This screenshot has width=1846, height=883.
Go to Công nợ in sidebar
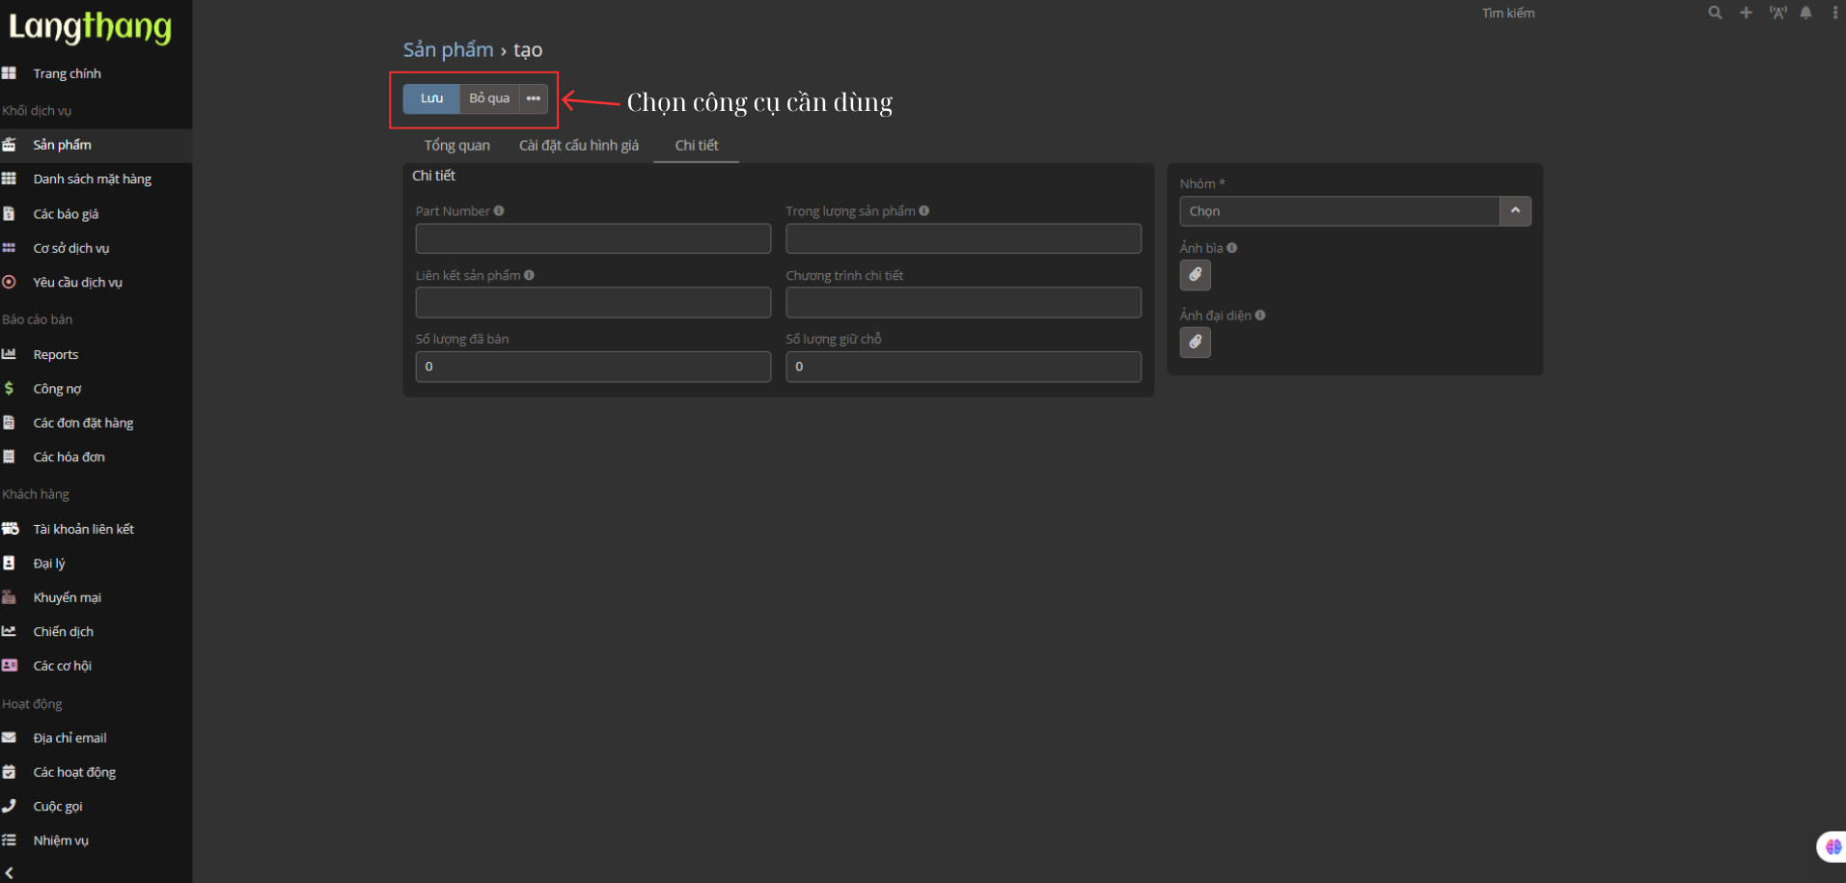pyautogui.click(x=57, y=389)
